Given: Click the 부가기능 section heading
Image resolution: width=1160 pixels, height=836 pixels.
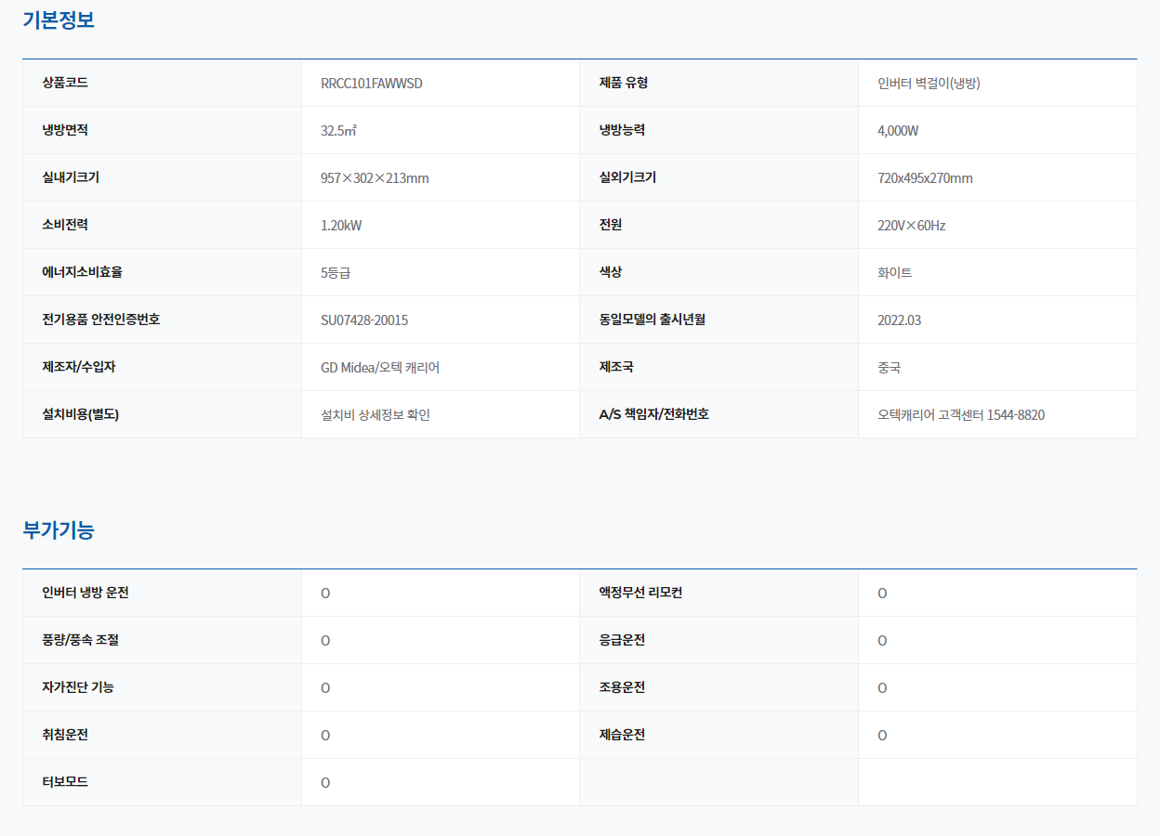Looking at the screenshot, I should [x=59, y=529].
